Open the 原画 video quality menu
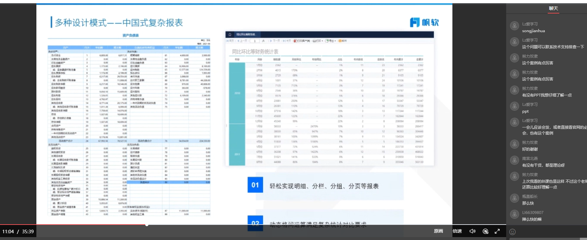Viewport: 587px width, 240px height. (438, 231)
